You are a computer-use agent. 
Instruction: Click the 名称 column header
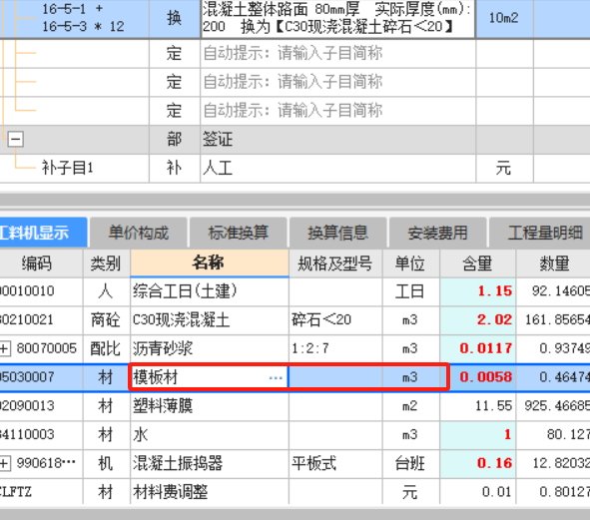coord(210,263)
